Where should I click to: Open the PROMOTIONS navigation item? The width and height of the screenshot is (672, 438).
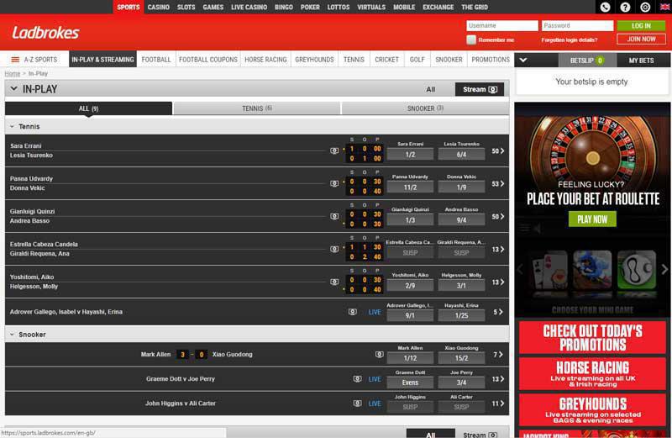pyautogui.click(x=491, y=60)
